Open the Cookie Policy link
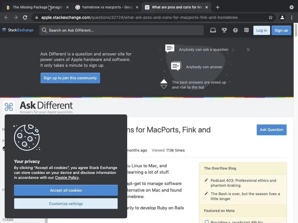This screenshot has height=223, width=298. point(67,177)
